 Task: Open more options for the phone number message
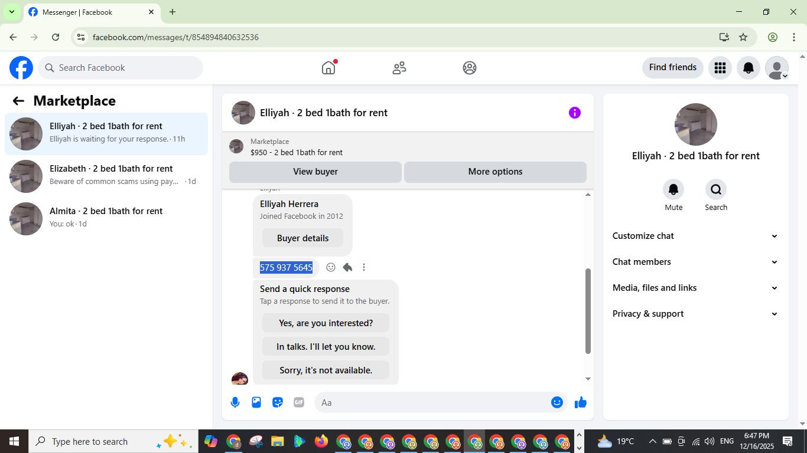[364, 267]
